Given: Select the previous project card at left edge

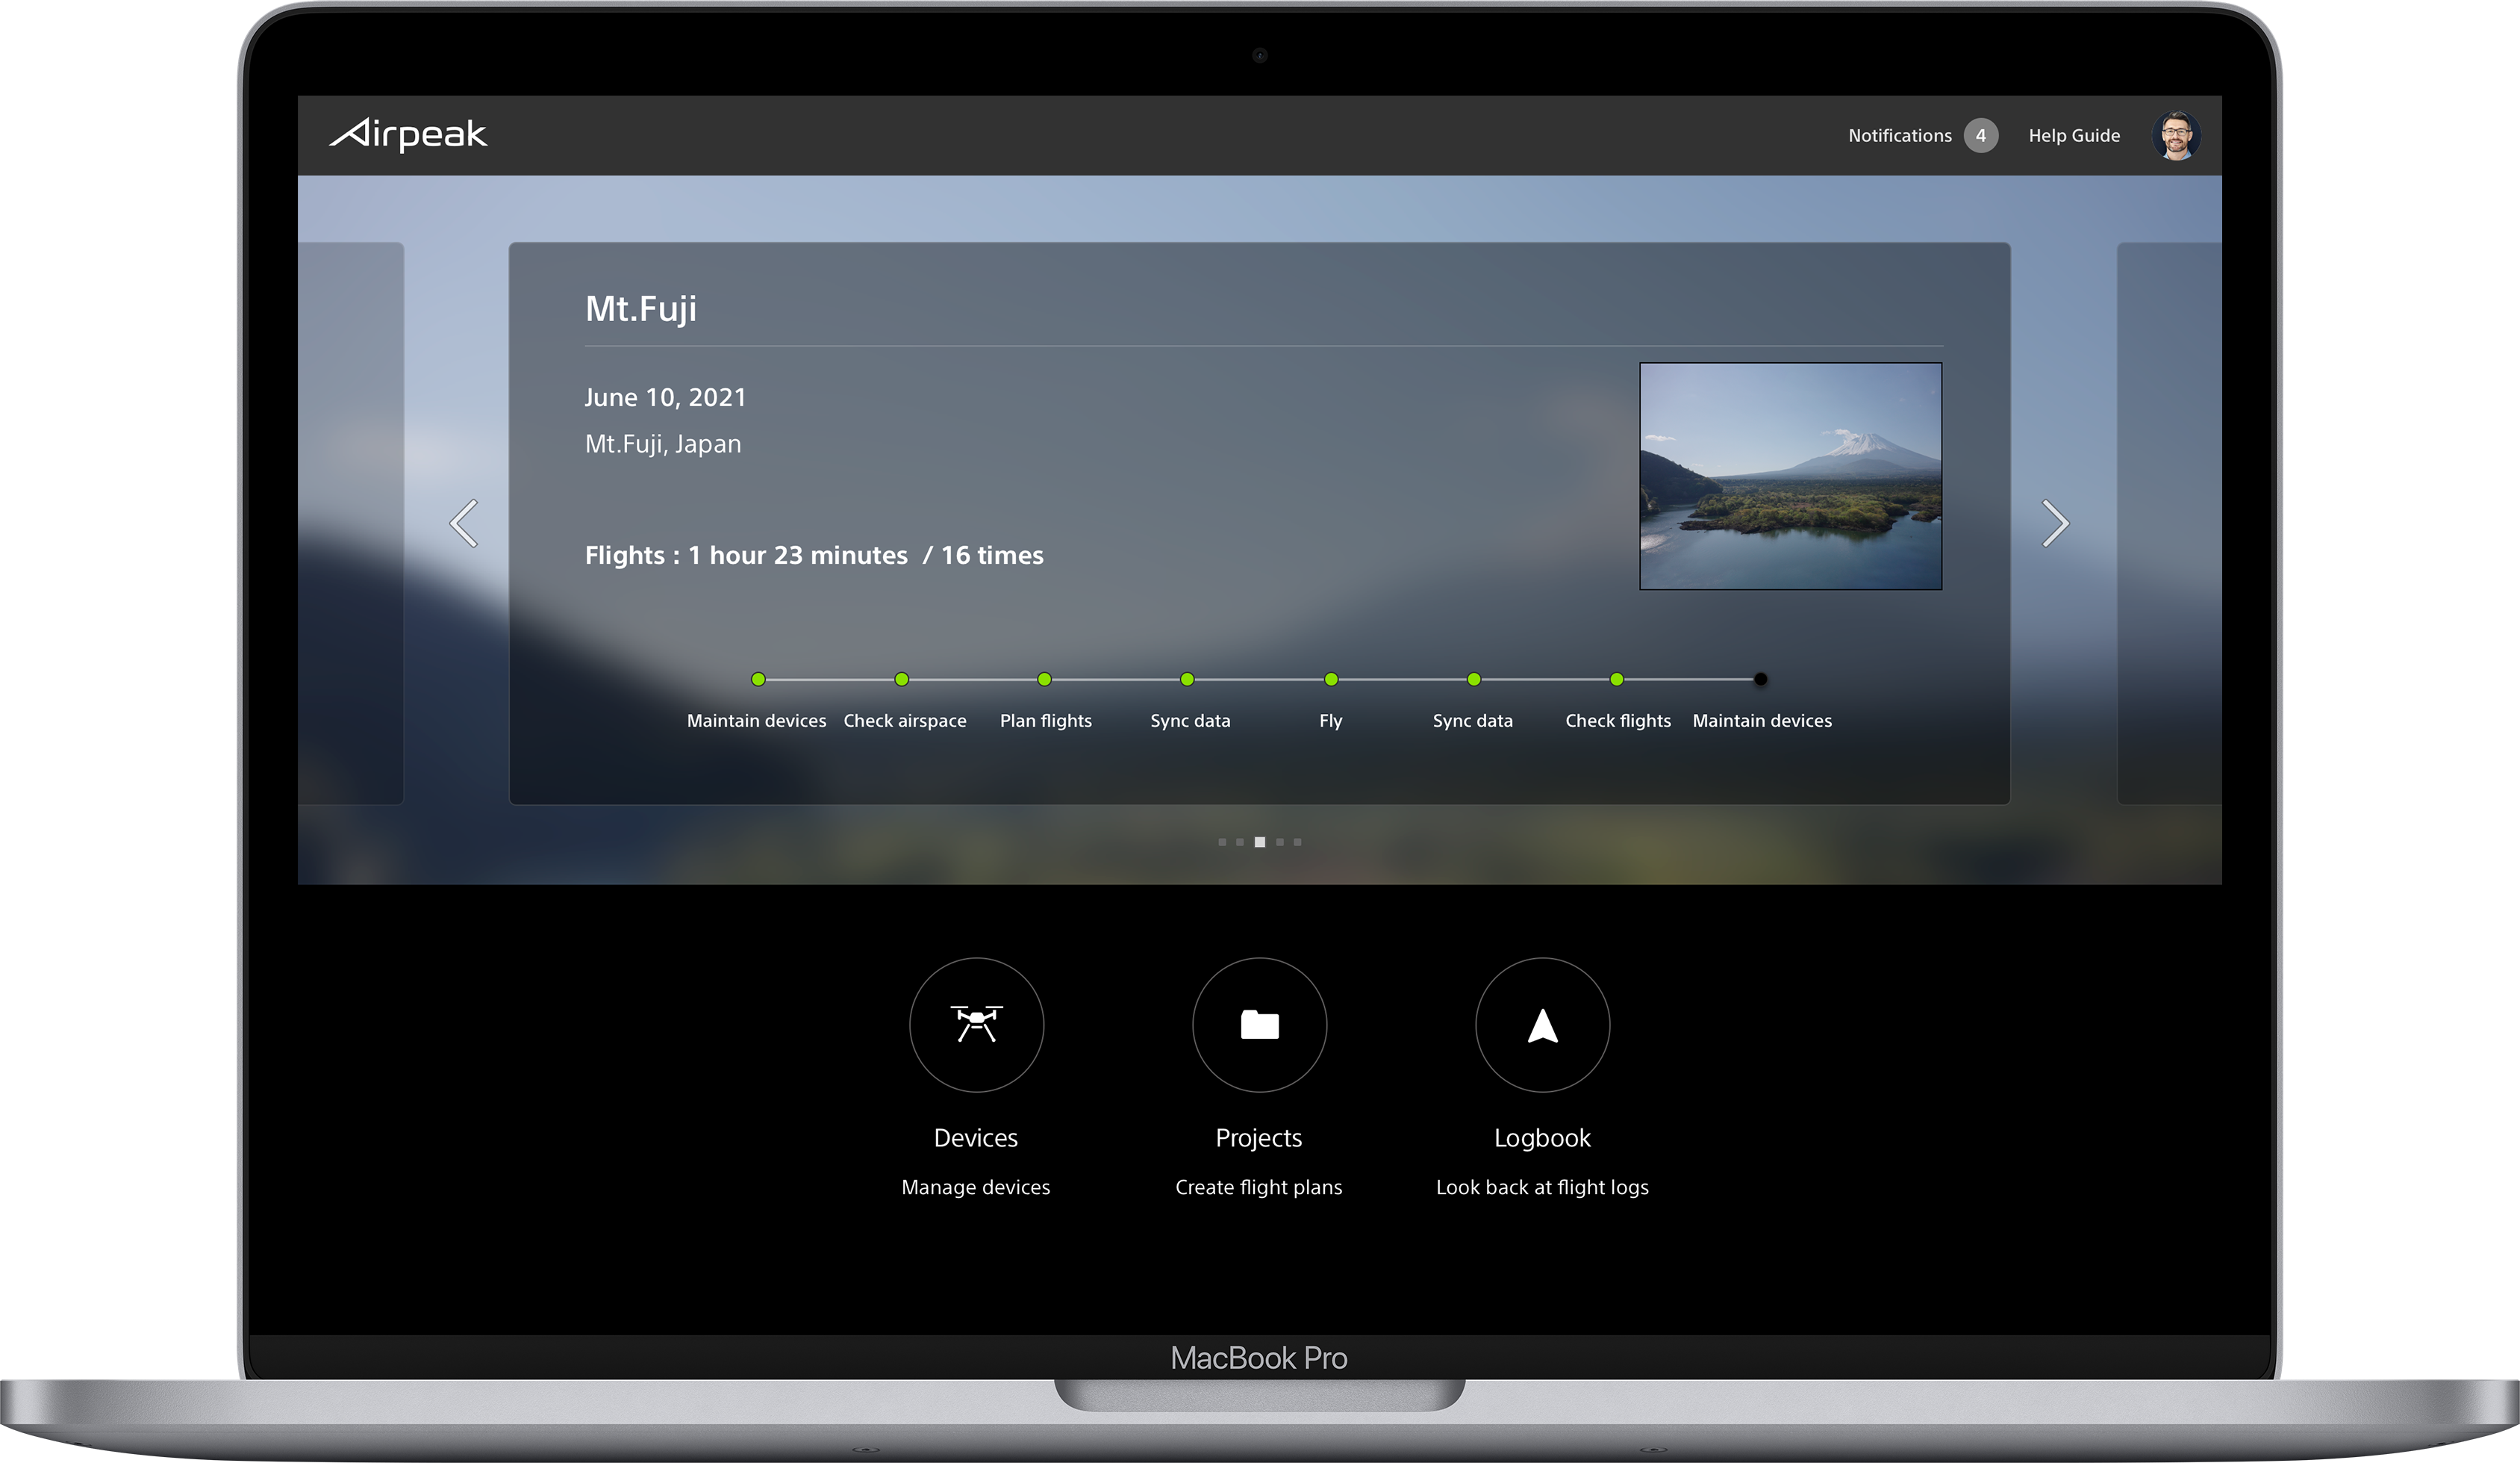Looking at the screenshot, I should click(351, 524).
